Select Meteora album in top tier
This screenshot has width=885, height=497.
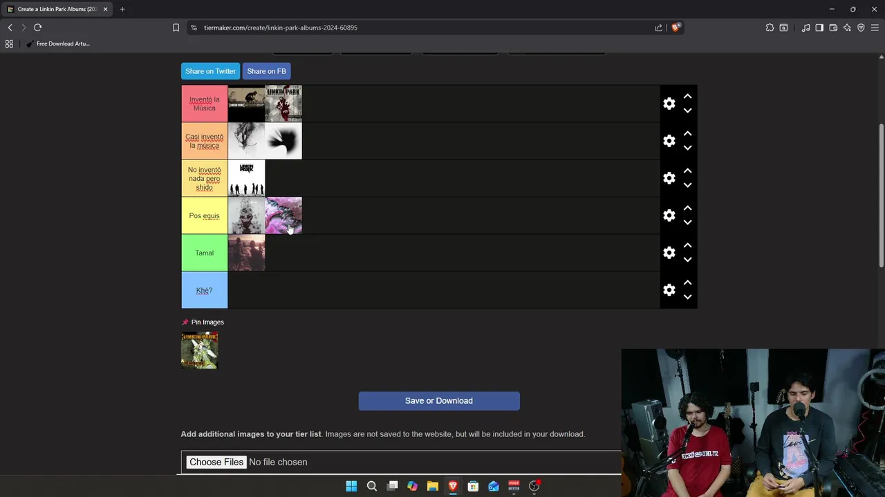tap(246, 104)
